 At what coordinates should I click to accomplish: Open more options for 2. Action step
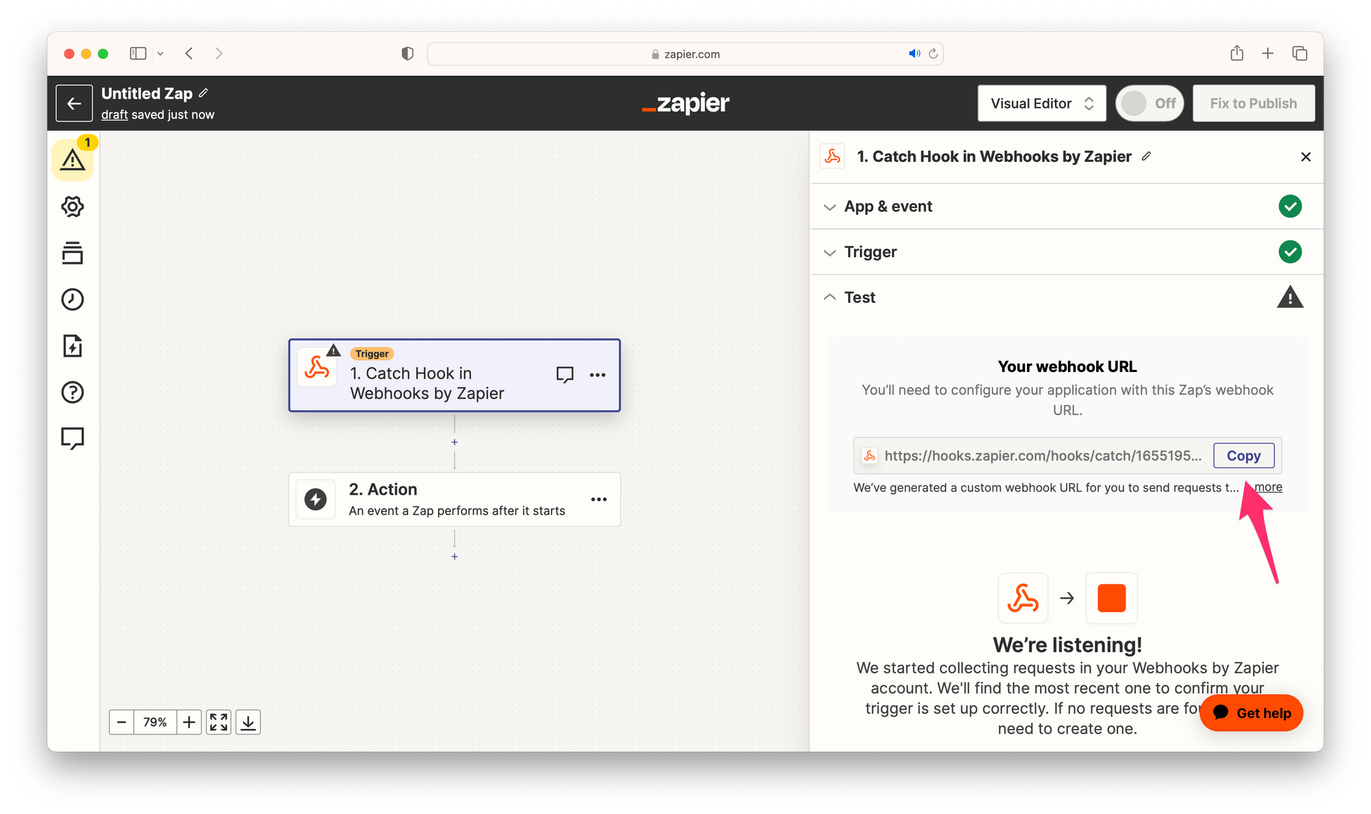click(599, 500)
